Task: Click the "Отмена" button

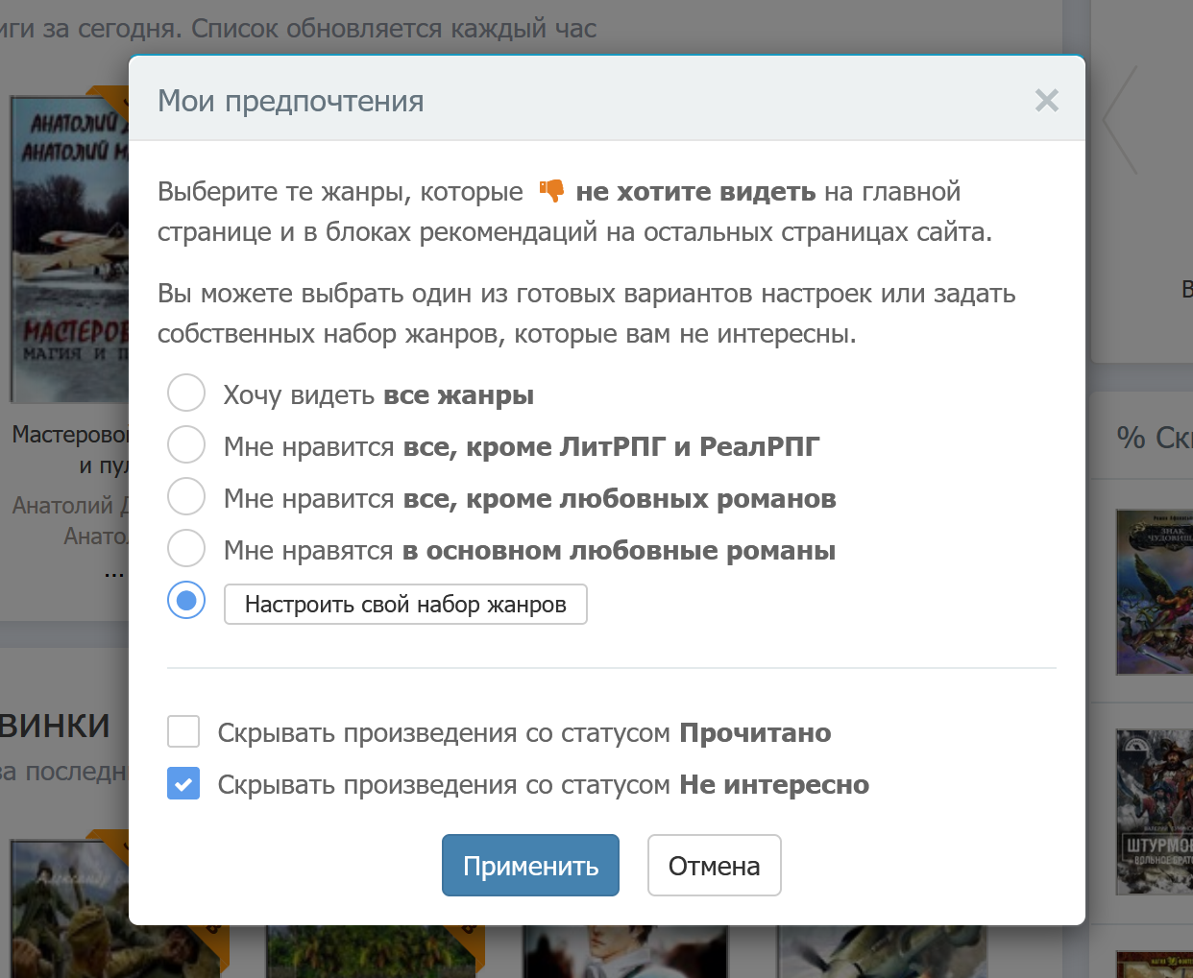Action: (714, 866)
